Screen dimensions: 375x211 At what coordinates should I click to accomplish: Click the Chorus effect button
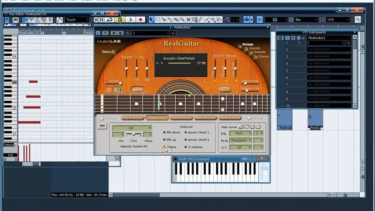[255, 57]
